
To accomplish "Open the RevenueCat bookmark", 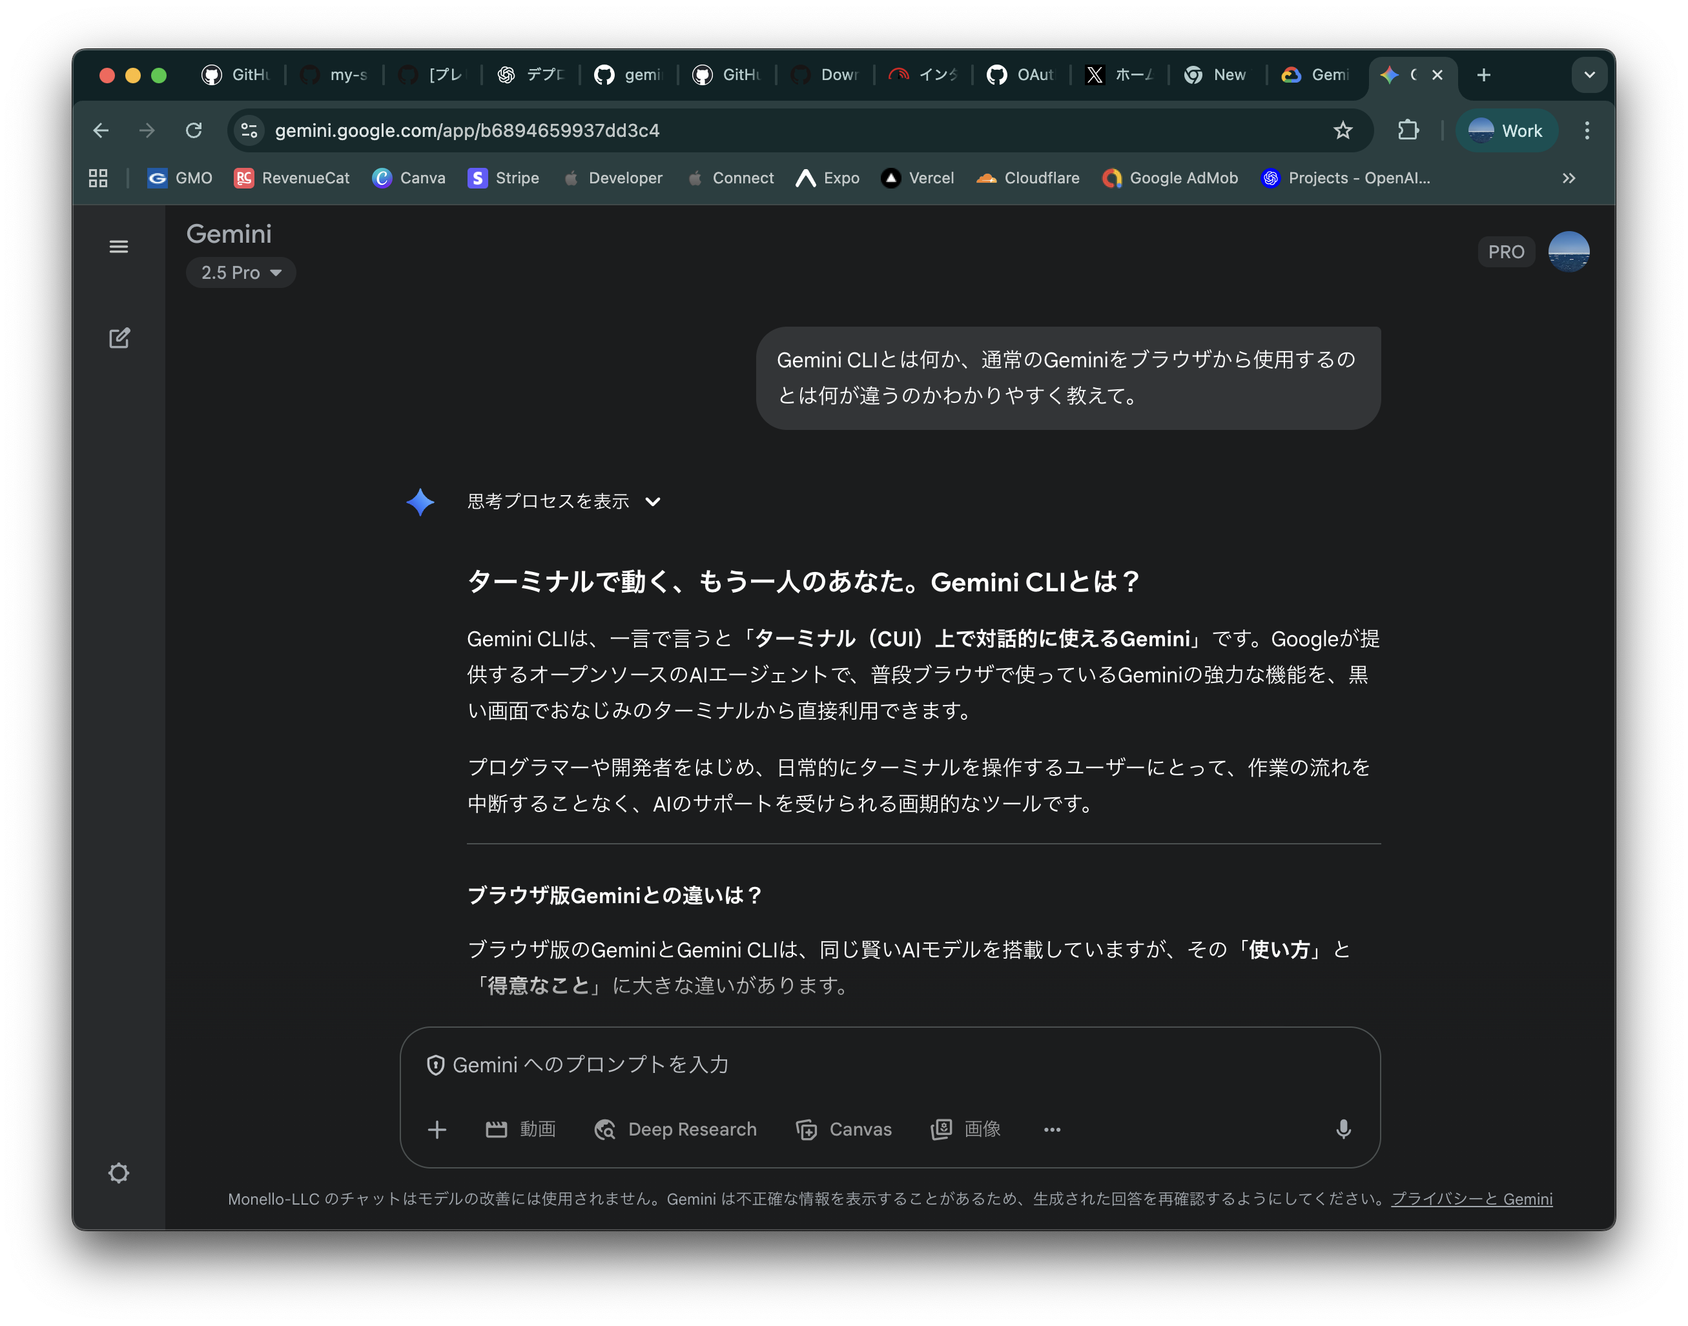I will [292, 178].
